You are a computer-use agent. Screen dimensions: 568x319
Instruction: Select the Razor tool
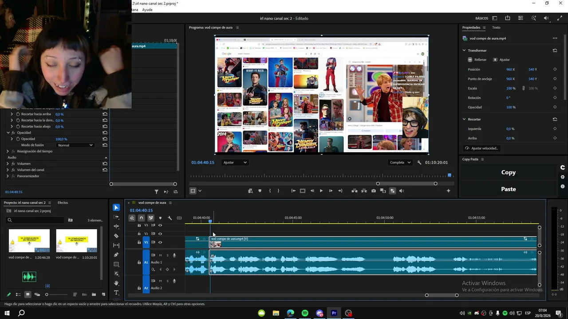116,236
